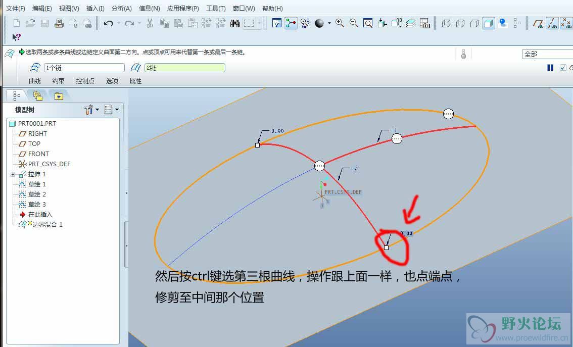The width and height of the screenshot is (573, 347).
Task: Open the Redo history dropdown arrow
Action: tap(139, 24)
